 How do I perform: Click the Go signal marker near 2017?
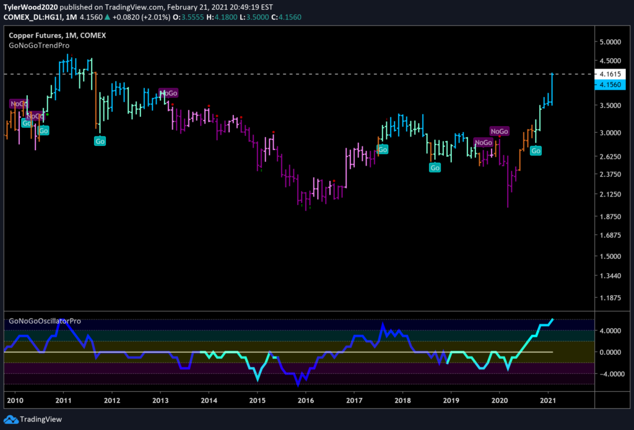pyautogui.click(x=383, y=150)
